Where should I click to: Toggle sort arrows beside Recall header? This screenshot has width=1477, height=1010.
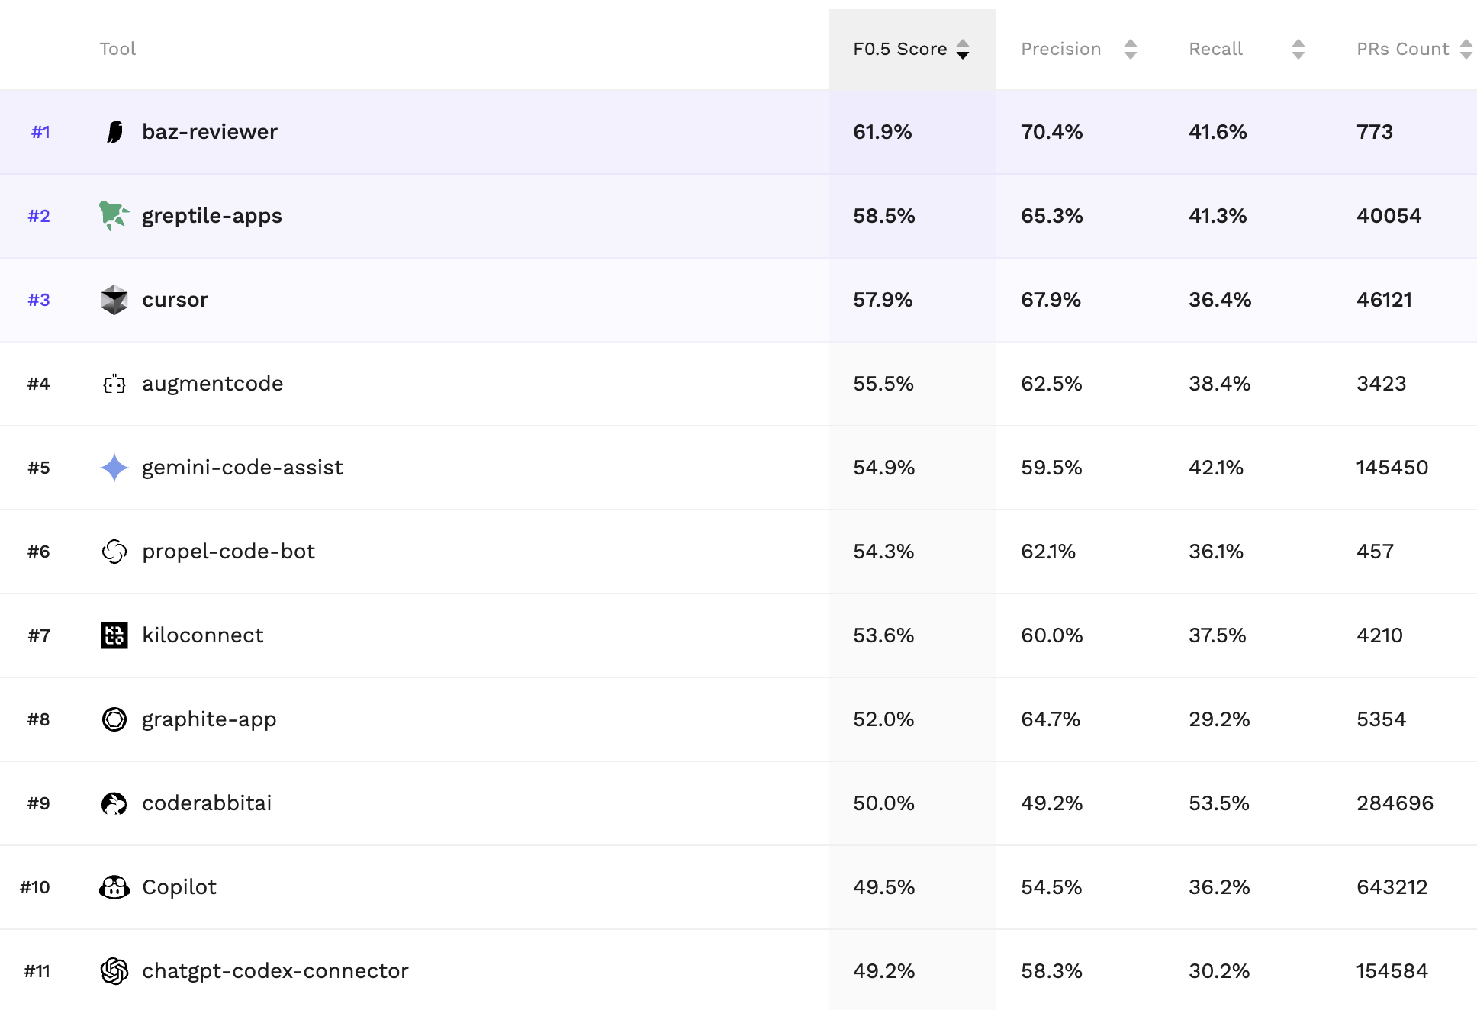pos(1298,50)
